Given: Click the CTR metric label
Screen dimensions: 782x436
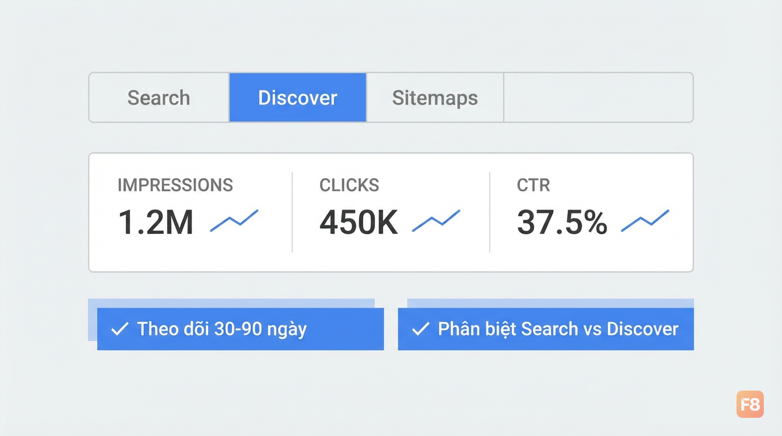Looking at the screenshot, I should tap(533, 185).
